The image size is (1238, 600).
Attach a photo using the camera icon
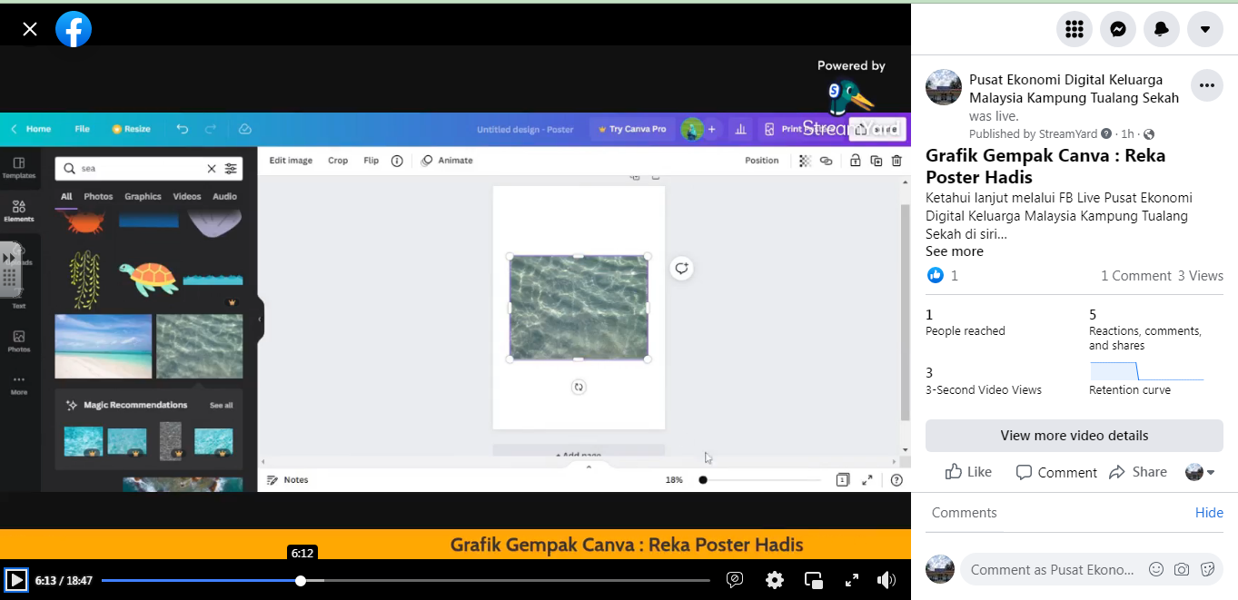[x=1182, y=569]
